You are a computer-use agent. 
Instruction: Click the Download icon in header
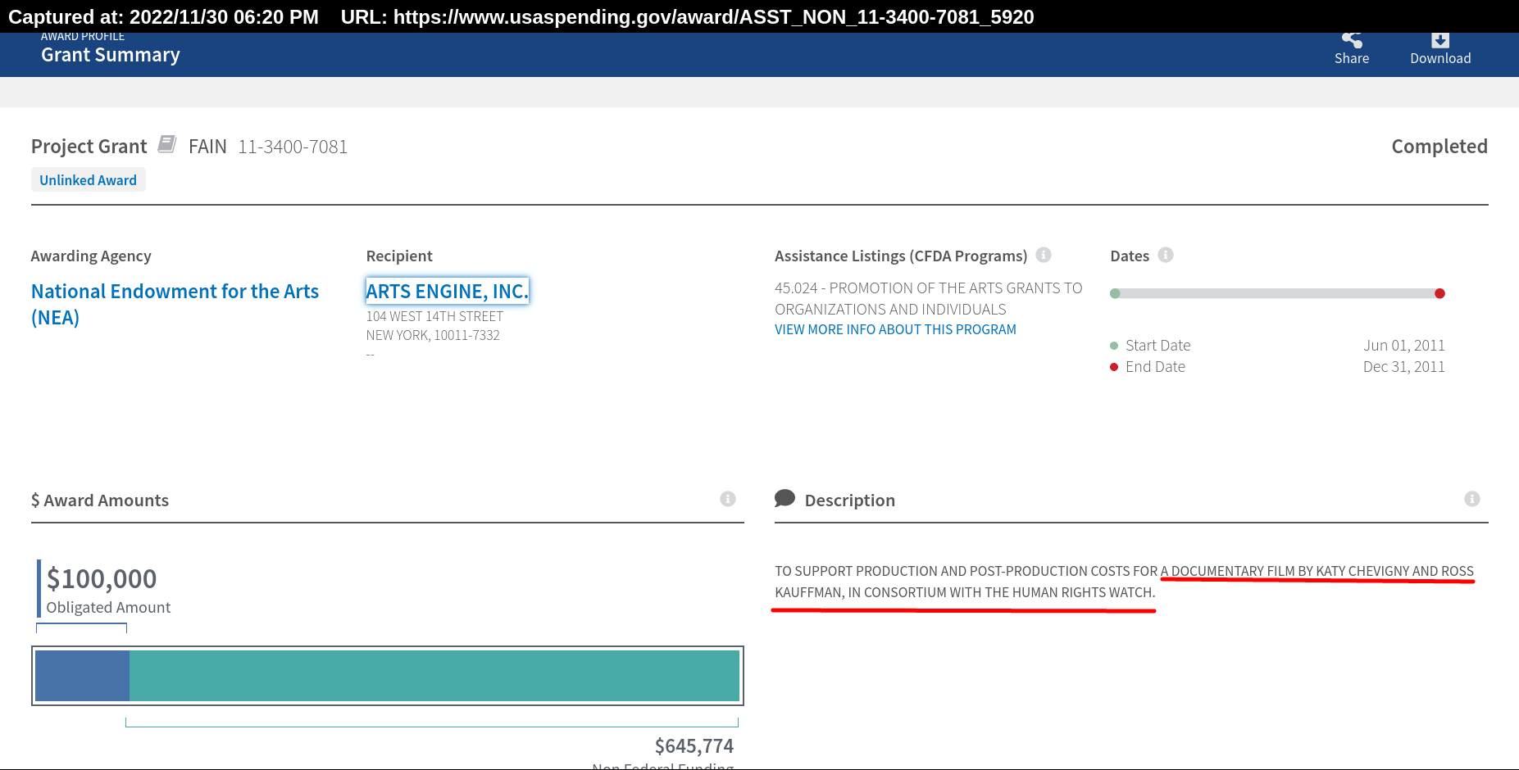click(1440, 40)
